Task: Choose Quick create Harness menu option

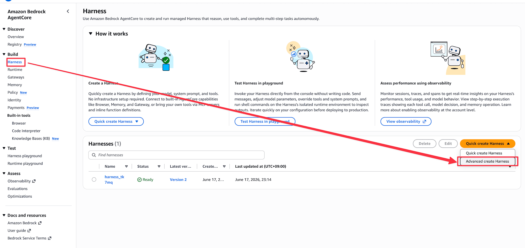Action: (x=487, y=153)
